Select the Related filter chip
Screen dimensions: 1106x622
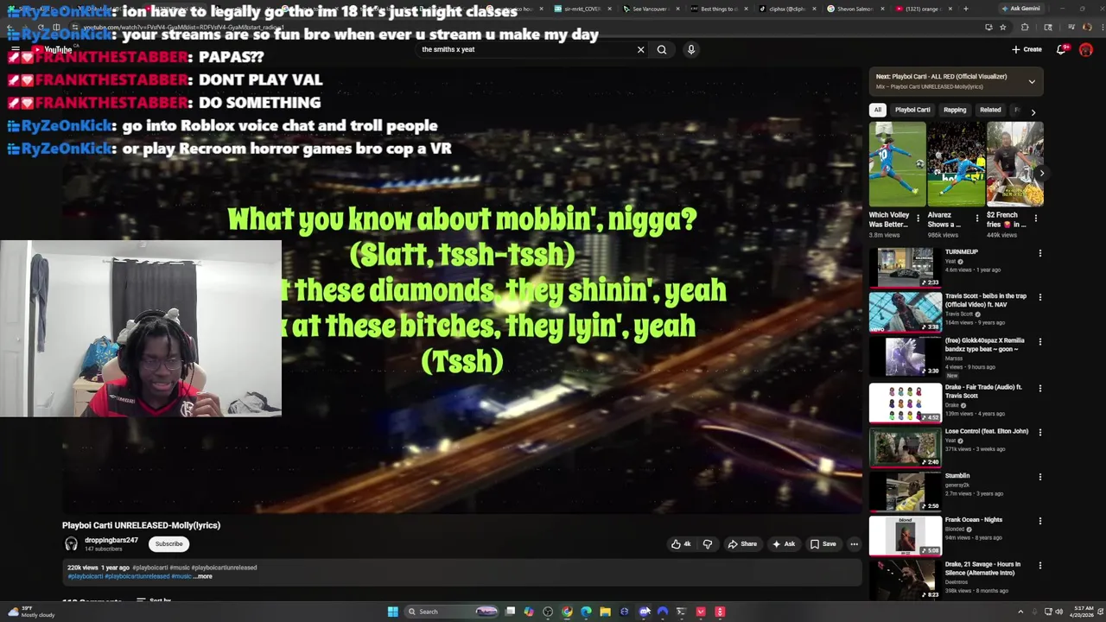coord(990,110)
